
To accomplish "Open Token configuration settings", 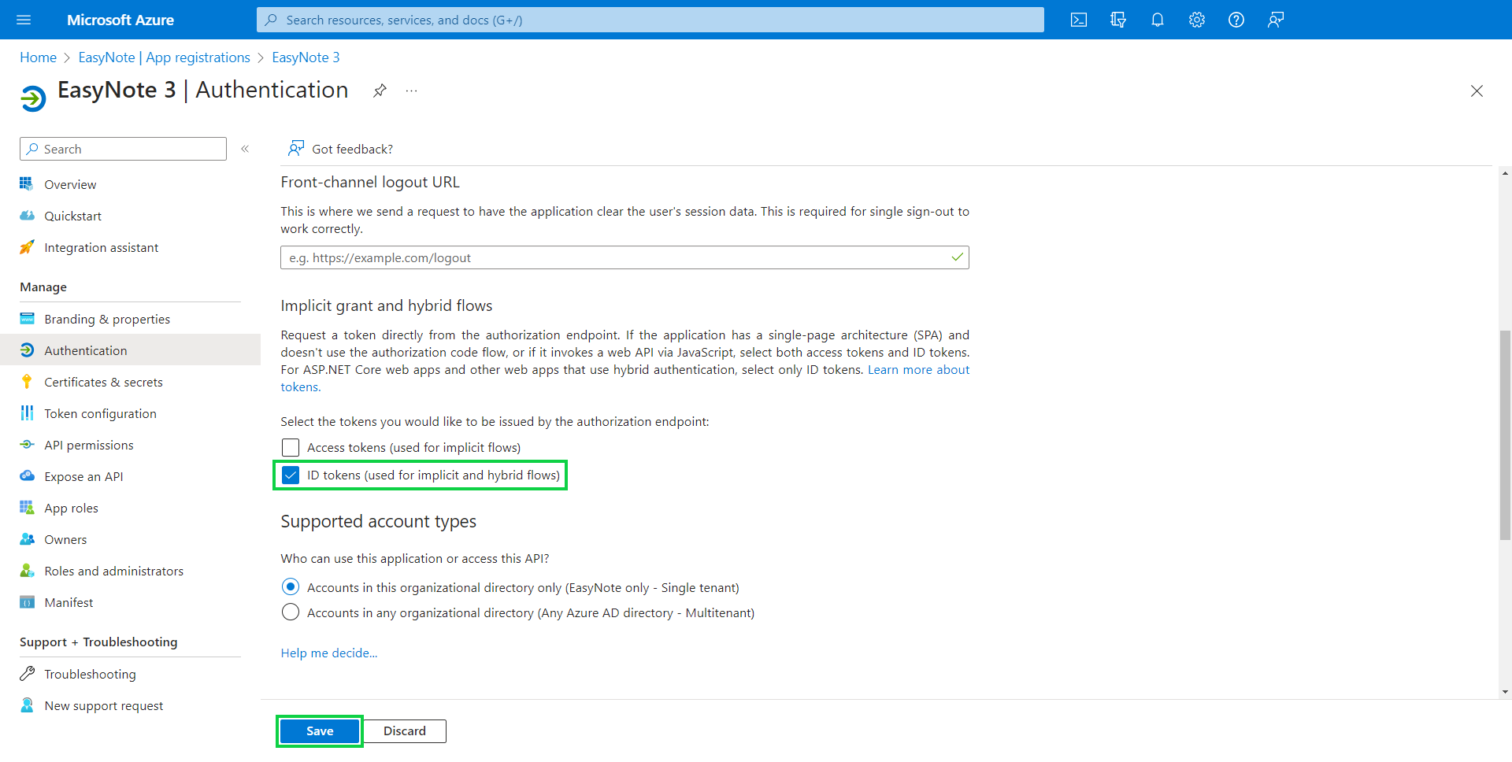I will [x=100, y=413].
